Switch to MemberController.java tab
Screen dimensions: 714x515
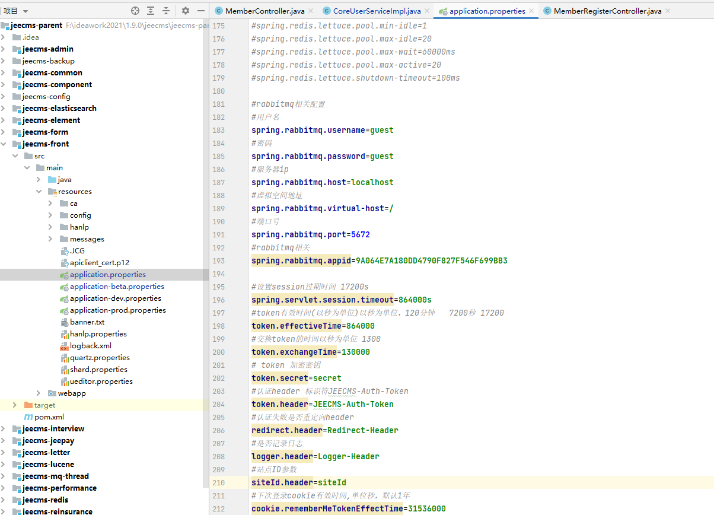[x=264, y=11]
